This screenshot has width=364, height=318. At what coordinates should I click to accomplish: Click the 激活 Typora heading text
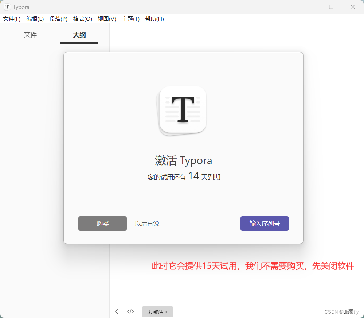183,160
